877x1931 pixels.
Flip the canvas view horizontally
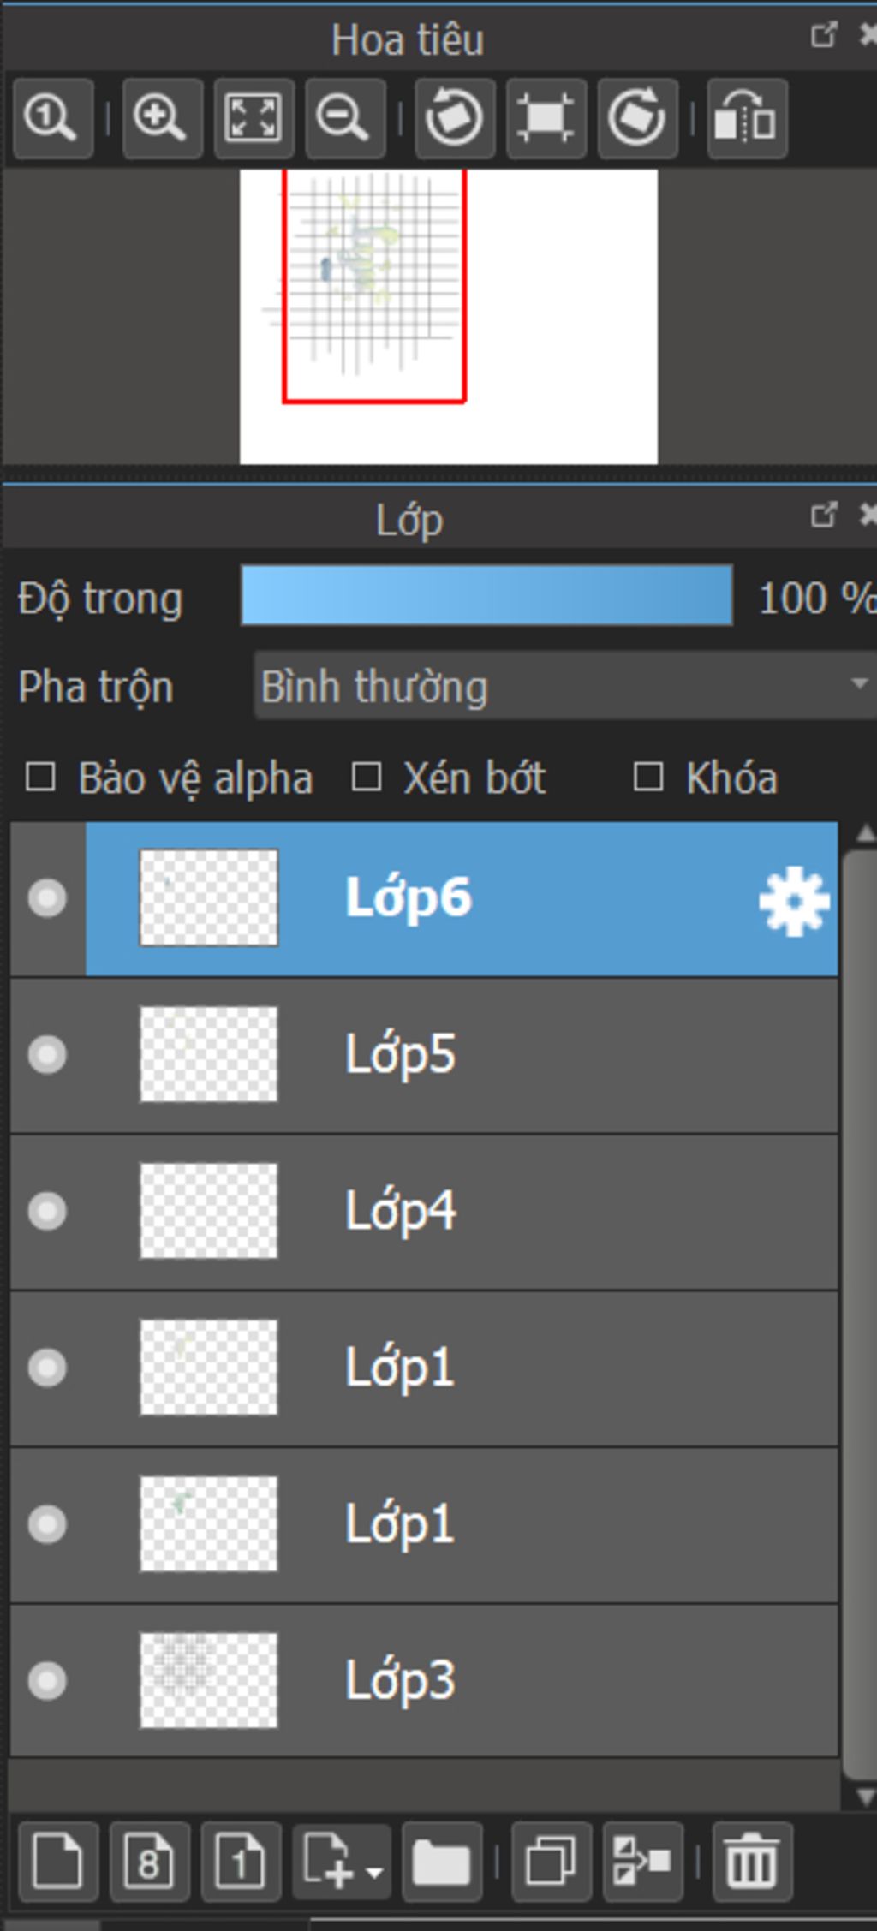coord(746,118)
